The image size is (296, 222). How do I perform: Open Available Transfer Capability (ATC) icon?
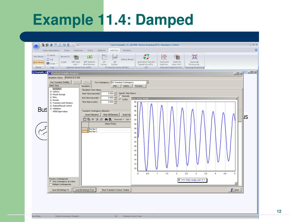coord(146,57)
